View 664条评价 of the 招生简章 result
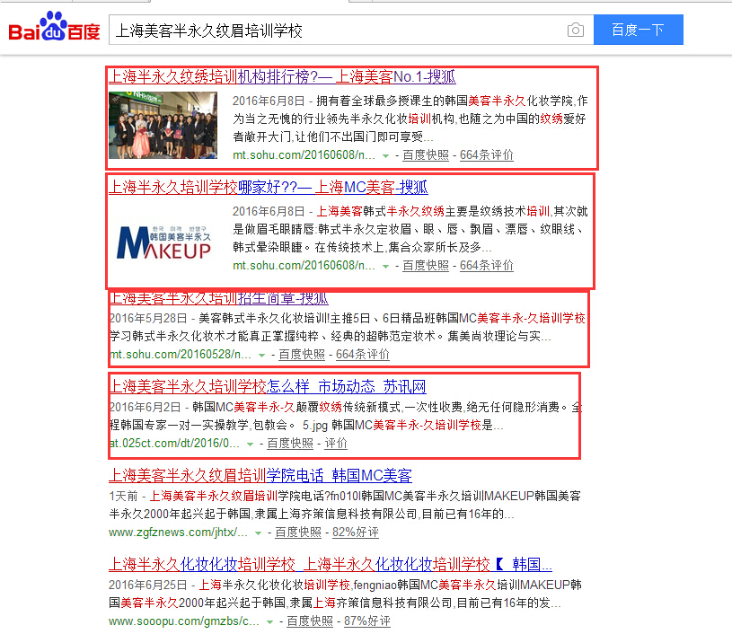 (x=363, y=355)
